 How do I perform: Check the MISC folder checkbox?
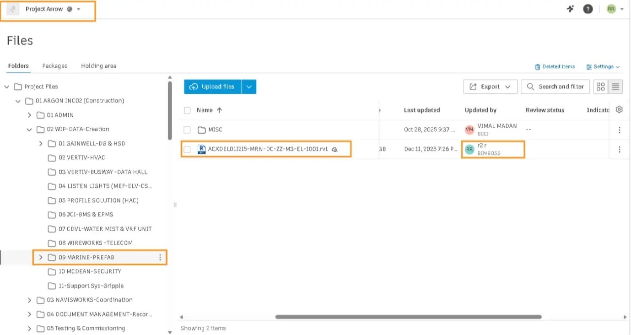187,130
